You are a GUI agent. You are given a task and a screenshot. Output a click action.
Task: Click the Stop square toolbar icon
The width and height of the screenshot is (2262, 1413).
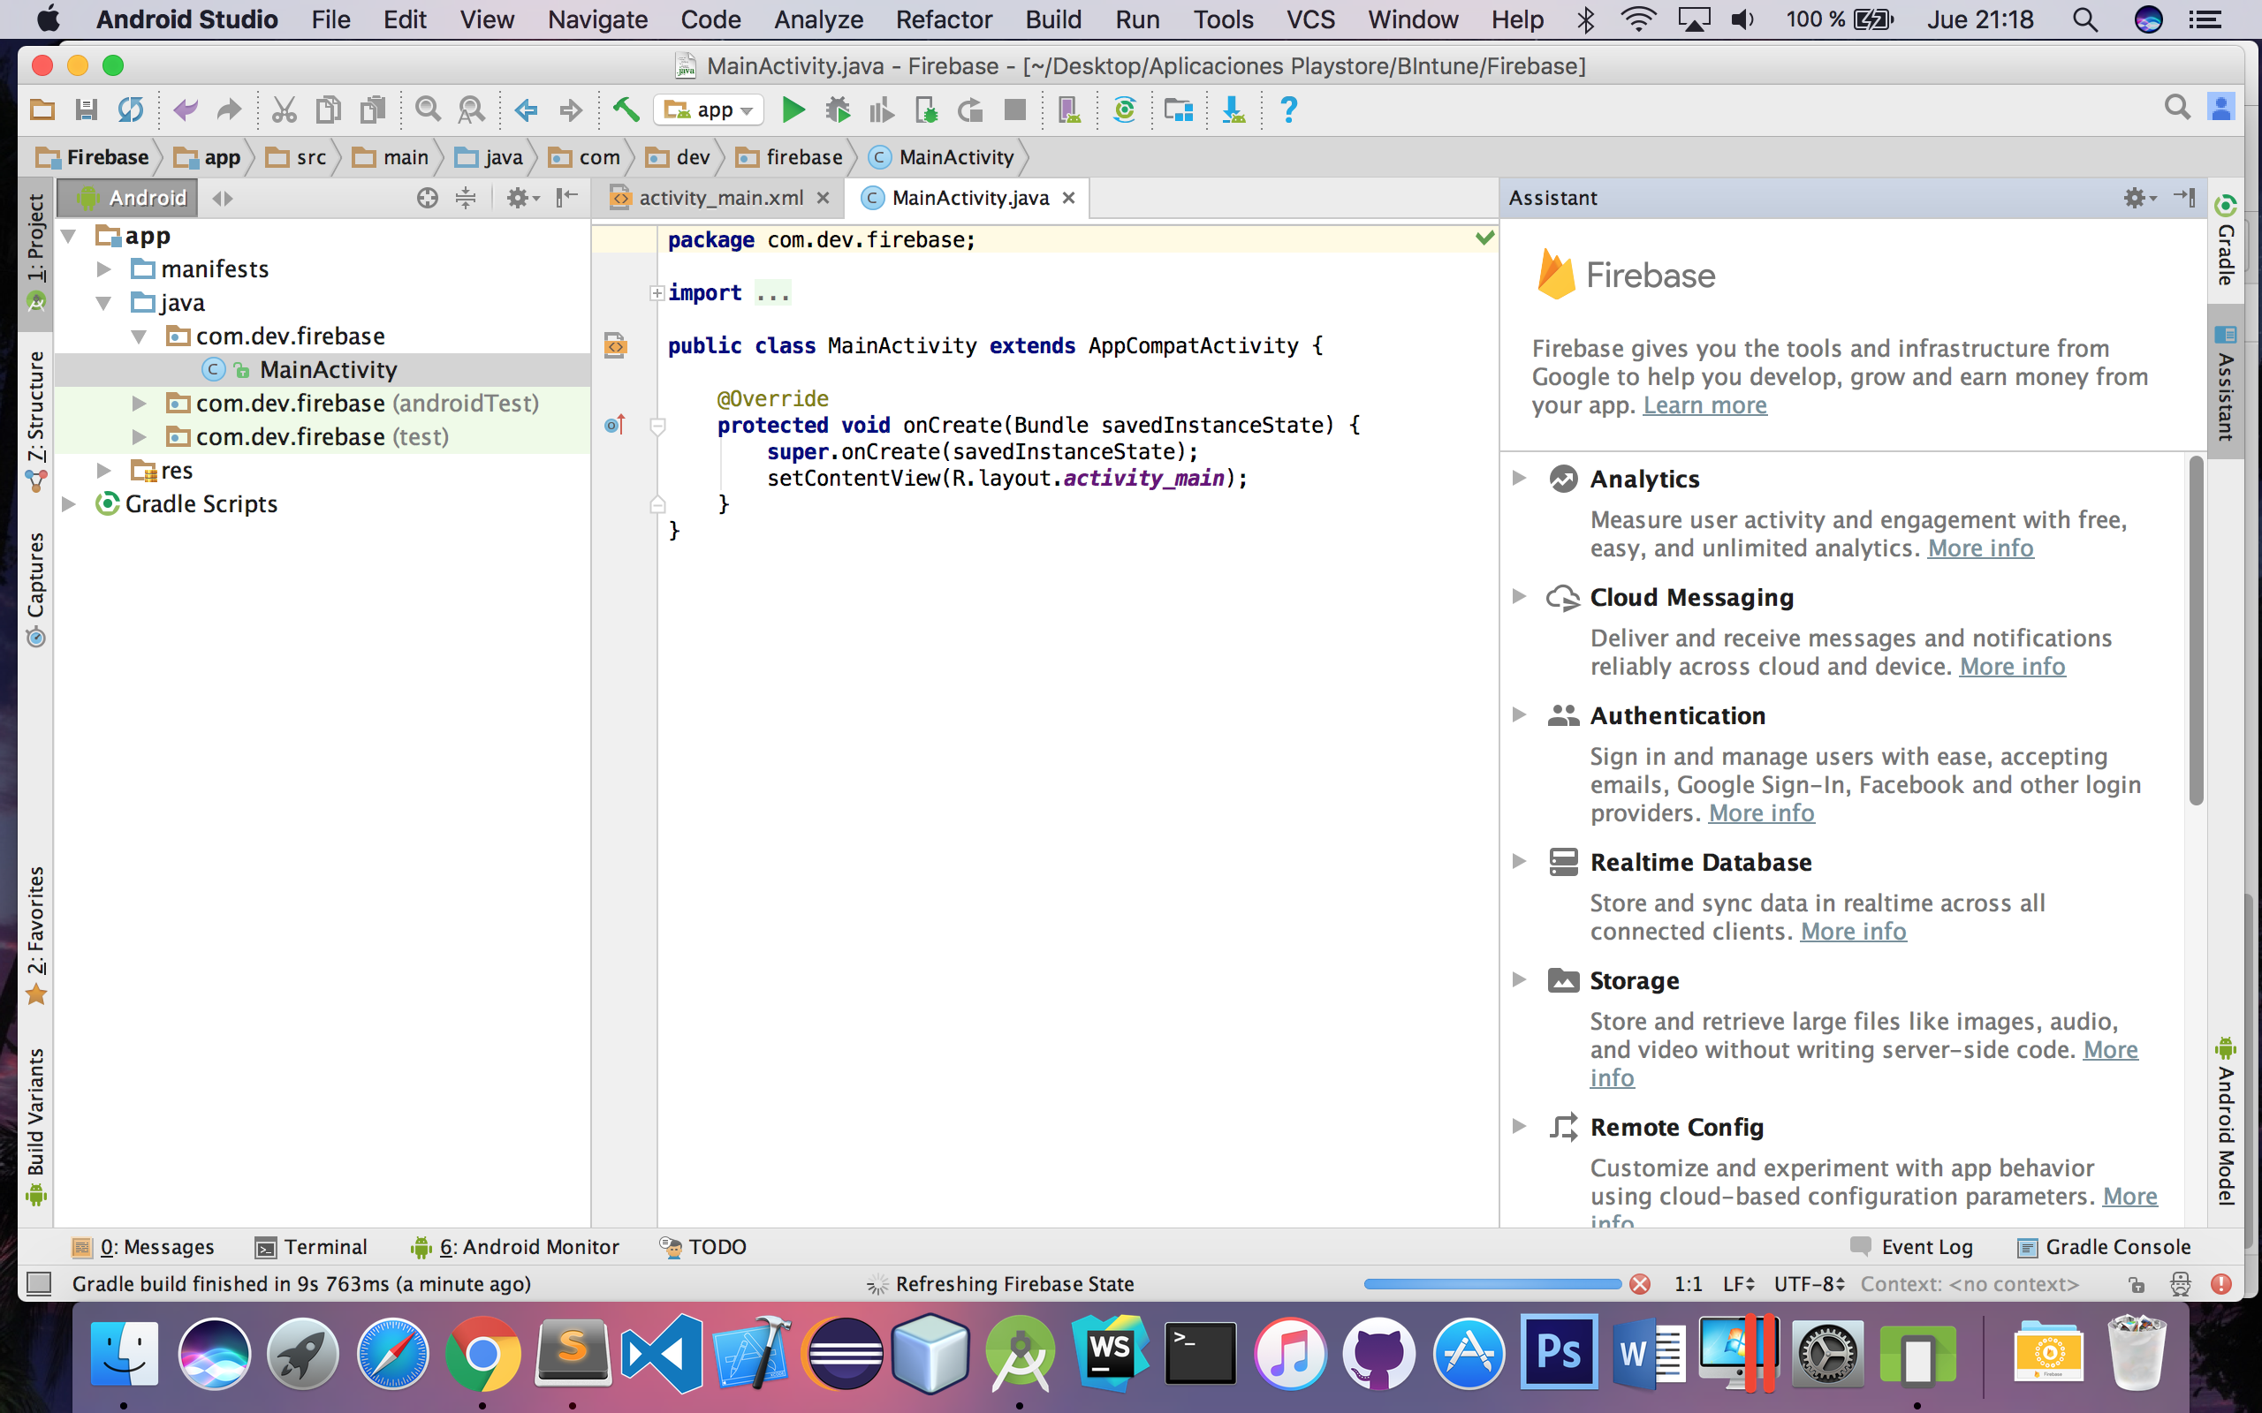(1015, 110)
